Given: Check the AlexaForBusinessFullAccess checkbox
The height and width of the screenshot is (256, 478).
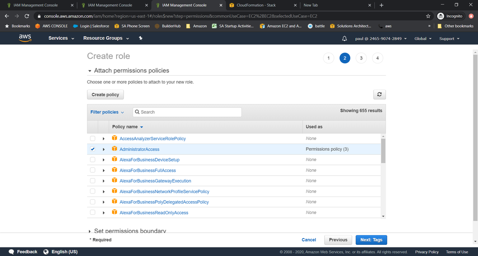Looking at the screenshot, I should (93, 170).
